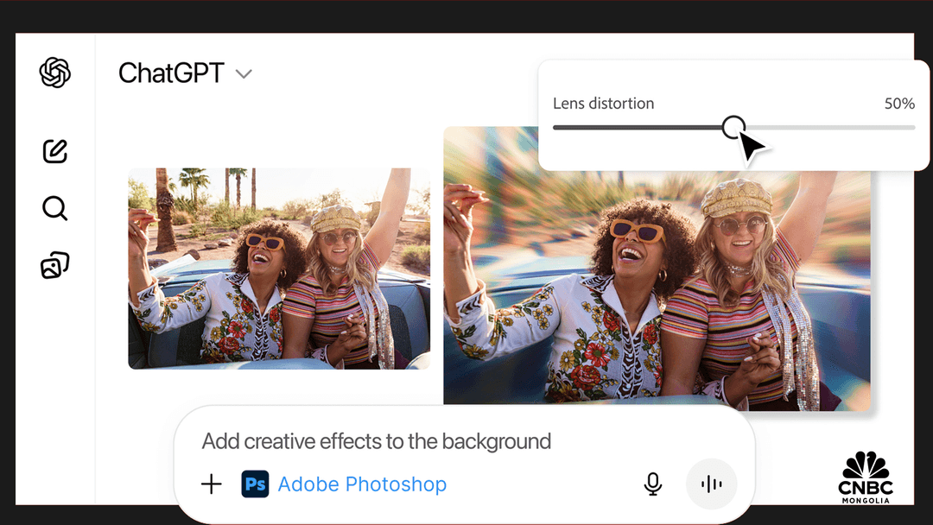Screen dimensions: 933x525
Task: Start voice mode with the waveform button
Action: click(711, 484)
